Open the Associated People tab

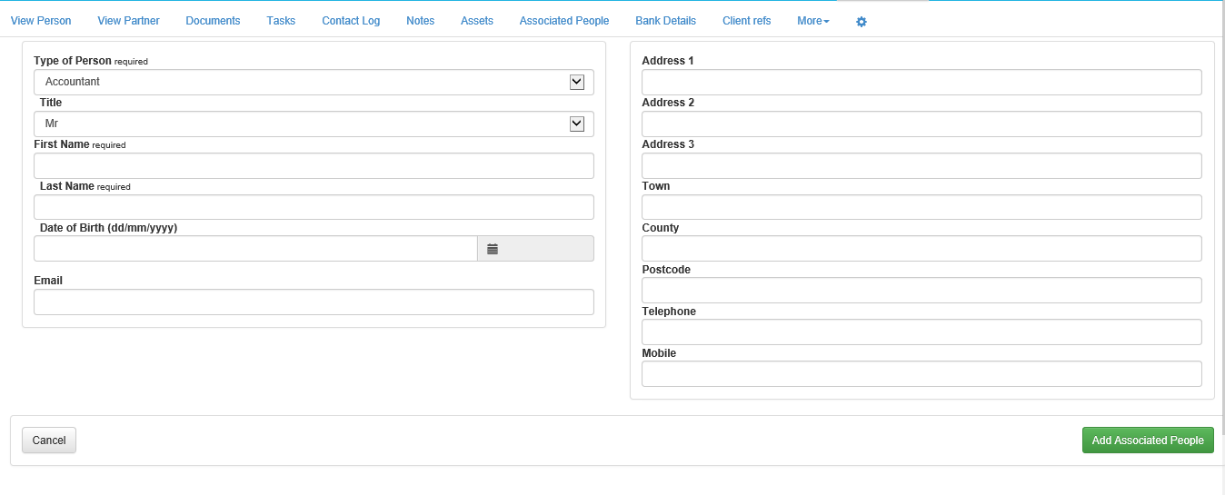coord(564,21)
